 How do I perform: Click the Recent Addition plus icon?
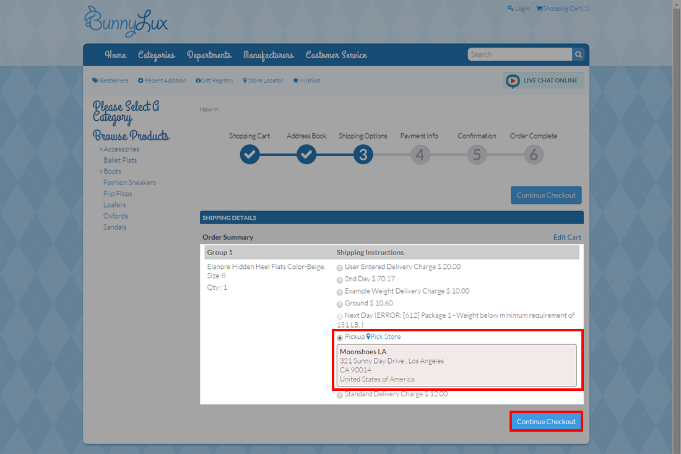point(141,81)
